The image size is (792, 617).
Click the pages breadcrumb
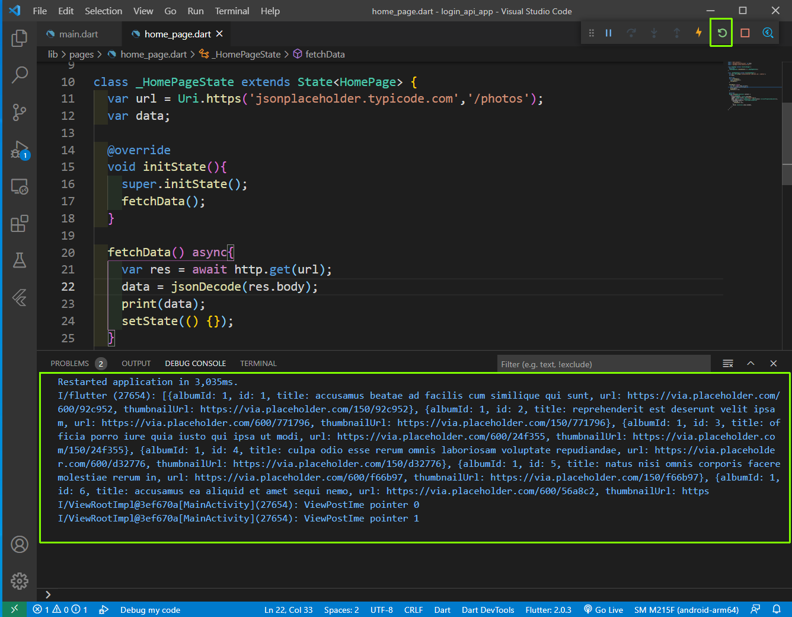81,54
